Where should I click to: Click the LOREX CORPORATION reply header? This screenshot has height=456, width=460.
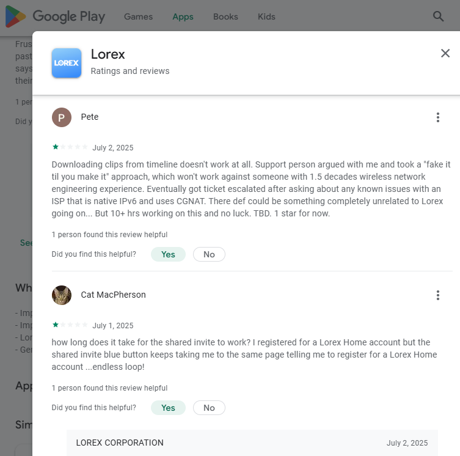[120, 443]
